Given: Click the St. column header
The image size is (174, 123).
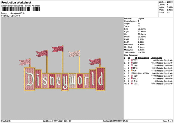Looking at the screenshot, I should (136, 58).
